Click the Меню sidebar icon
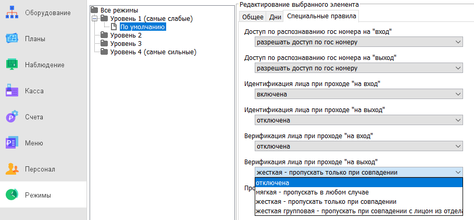 (x=12, y=143)
